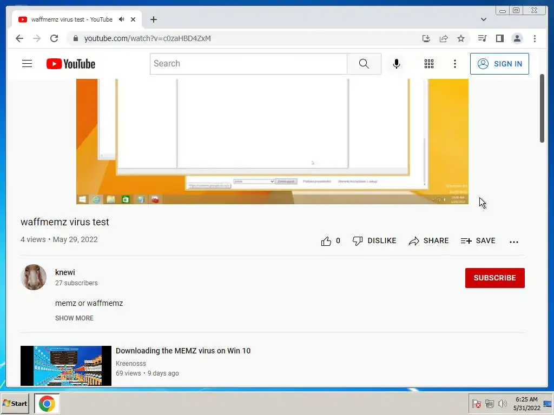Open Chrome profile avatar
The width and height of the screenshot is (554, 415).
click(517, 38)
